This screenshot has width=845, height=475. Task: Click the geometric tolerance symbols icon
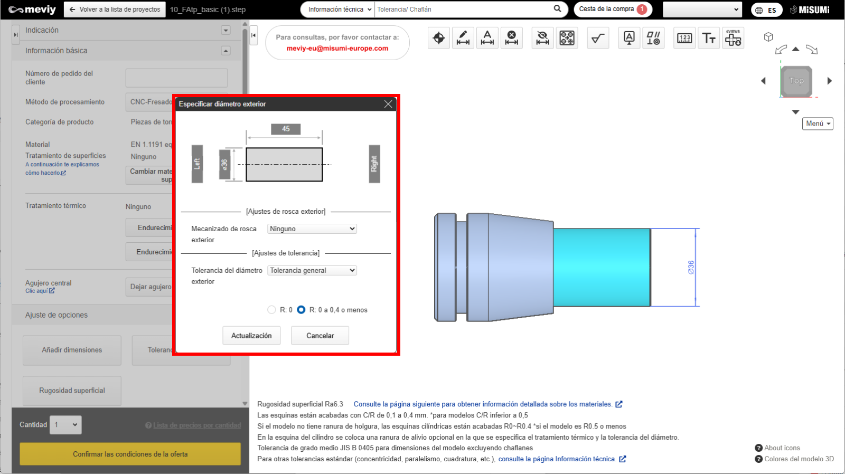pos(653,38)
